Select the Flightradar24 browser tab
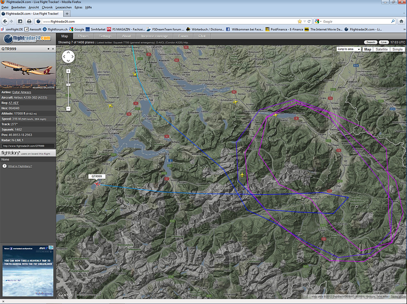 click(x=32, y=13)
